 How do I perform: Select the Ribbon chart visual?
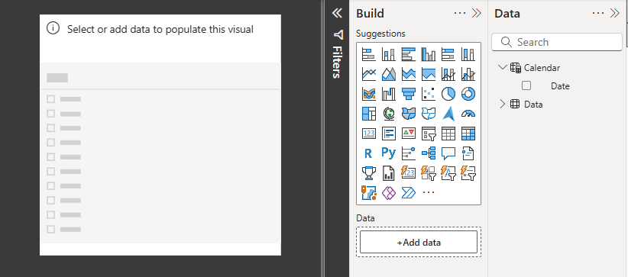tap(368, 94)
